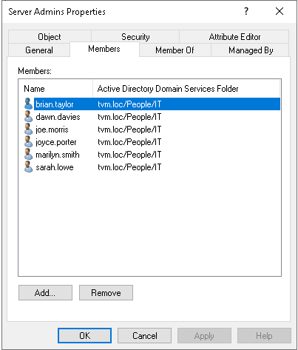Close the Server Admins Properties dialog
This screenshot has width=298, height=350.
click(x=280, y=11)
